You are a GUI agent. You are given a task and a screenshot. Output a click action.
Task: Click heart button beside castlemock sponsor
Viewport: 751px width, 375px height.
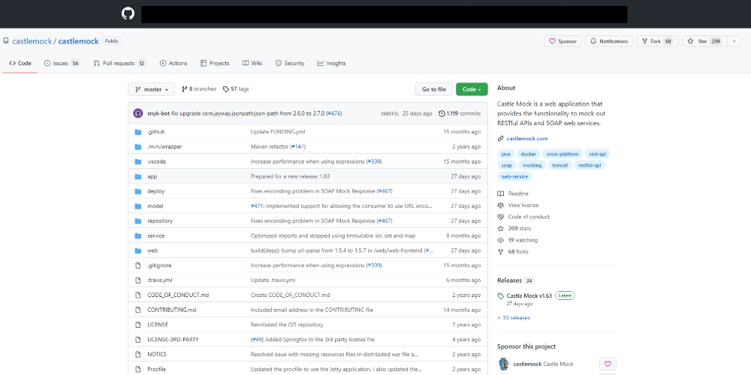(608, 364)
